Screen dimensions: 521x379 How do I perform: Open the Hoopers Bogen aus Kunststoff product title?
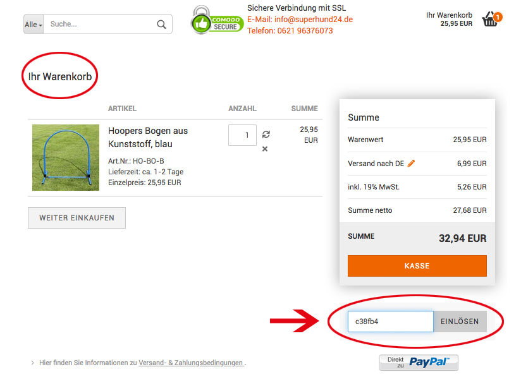pyautogui.click(x=148, y=138)
